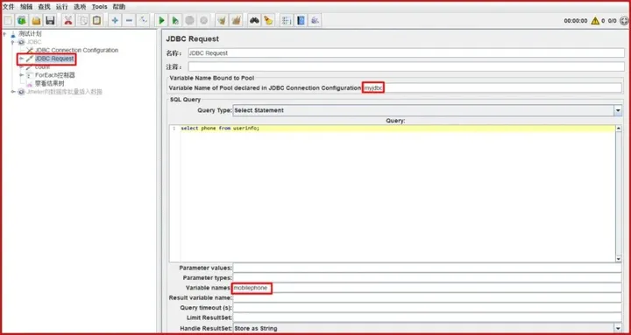631x335 pixels.
Task: Open the Tools menu
Action: pyautogui.click(x=99, y=7)
